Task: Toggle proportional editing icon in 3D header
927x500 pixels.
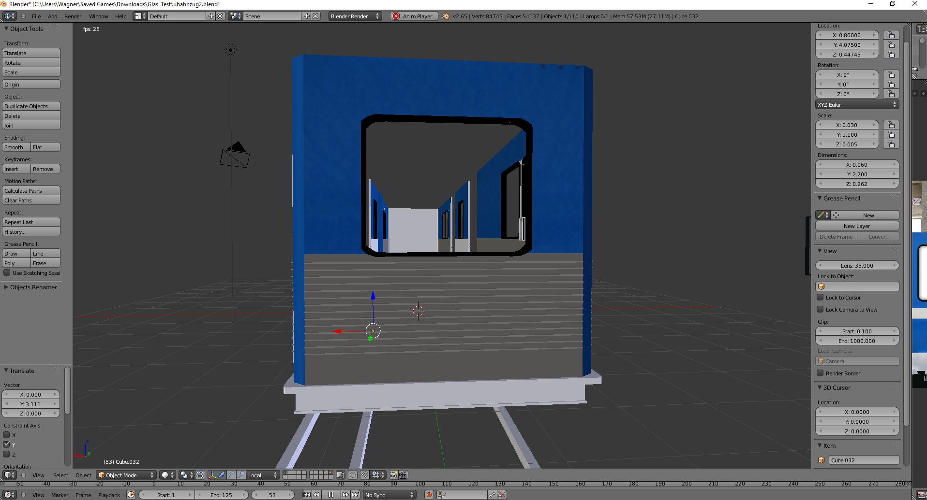Action: tap(353, 475)
